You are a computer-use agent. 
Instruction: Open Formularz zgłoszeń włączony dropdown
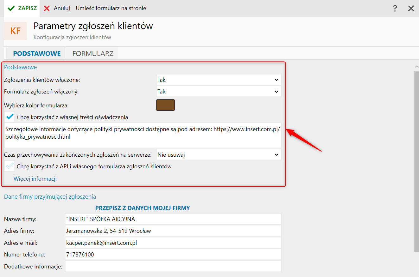(219, 92)
